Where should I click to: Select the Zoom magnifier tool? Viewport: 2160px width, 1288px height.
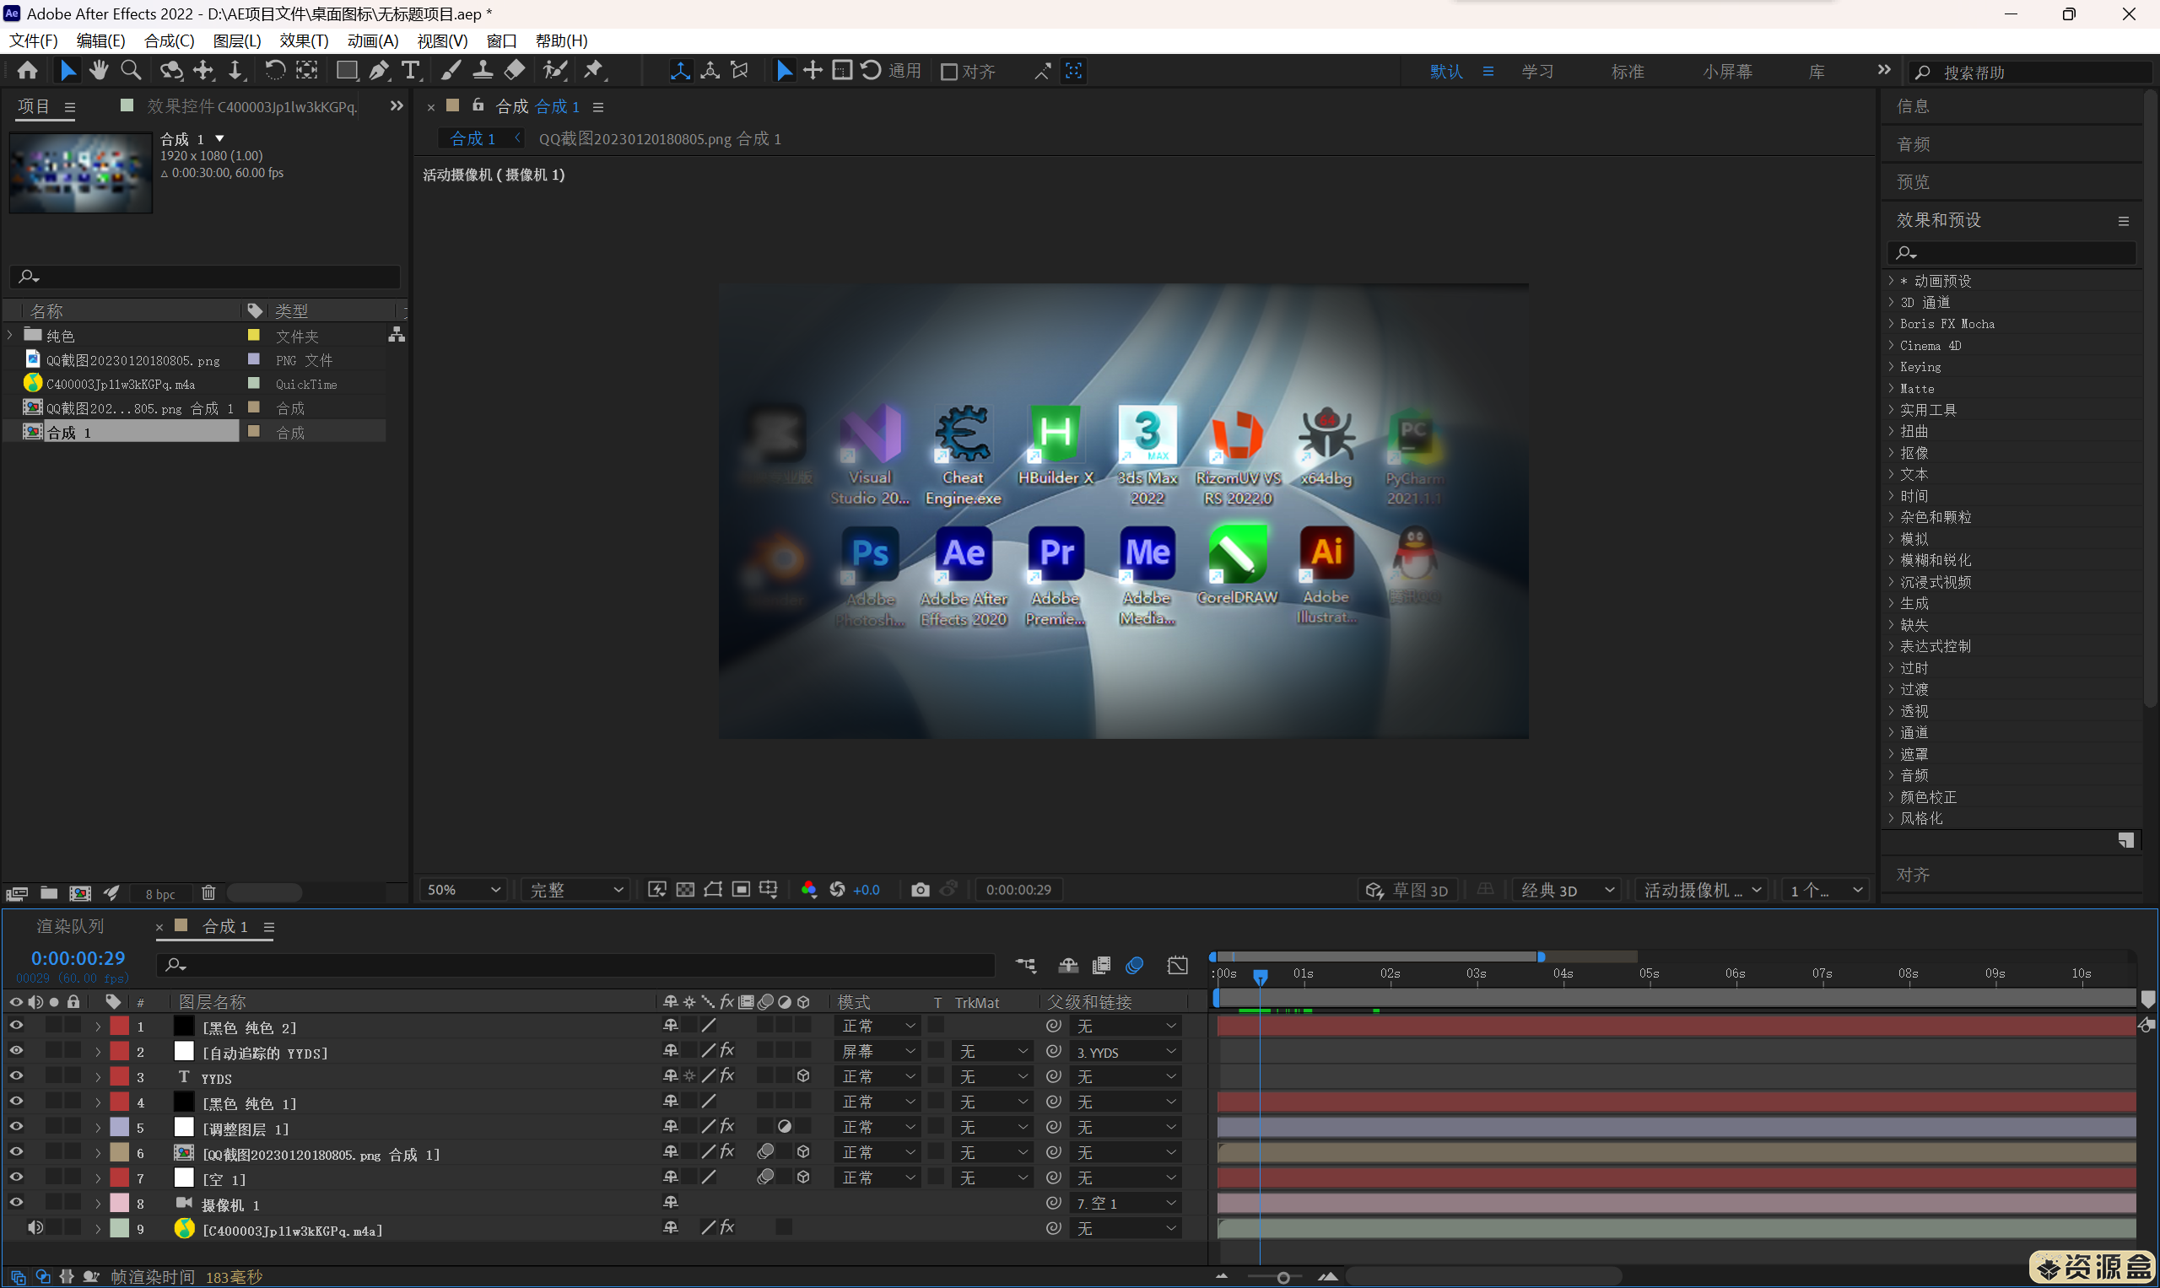[130, 70]
